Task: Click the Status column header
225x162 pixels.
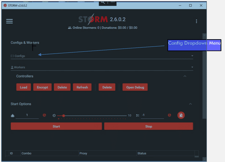Action: coord(166,153)
